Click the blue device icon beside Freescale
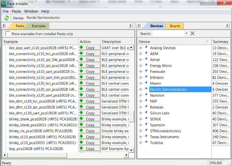This screenshot has height=166, width=232. [146, 71]
